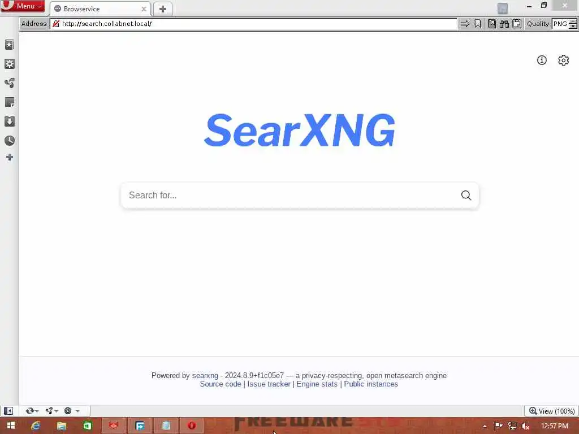Open the Engine stats link

point(317,384)
